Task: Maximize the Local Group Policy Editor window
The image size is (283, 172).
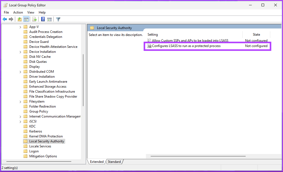Action: pos(263,5)
